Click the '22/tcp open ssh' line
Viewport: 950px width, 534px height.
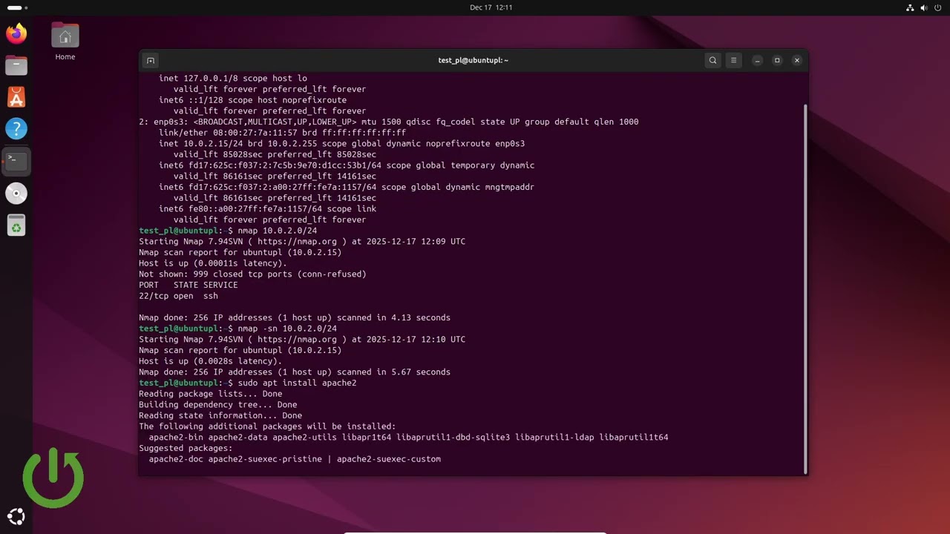(x=178, y=296)
